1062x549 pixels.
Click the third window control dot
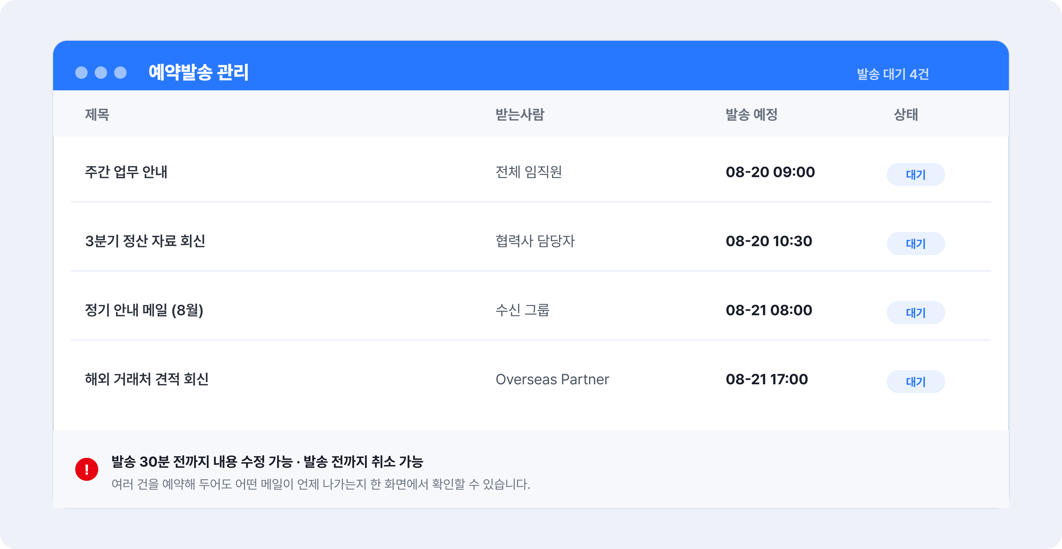coord(120,73)
